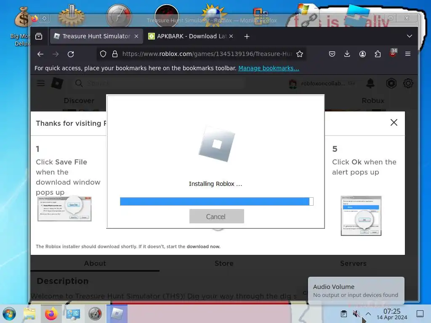Screen dimensions: 431x323
Task: Close the Treasure Hunt Simulator tab
Action: click(x=136, y=36)
